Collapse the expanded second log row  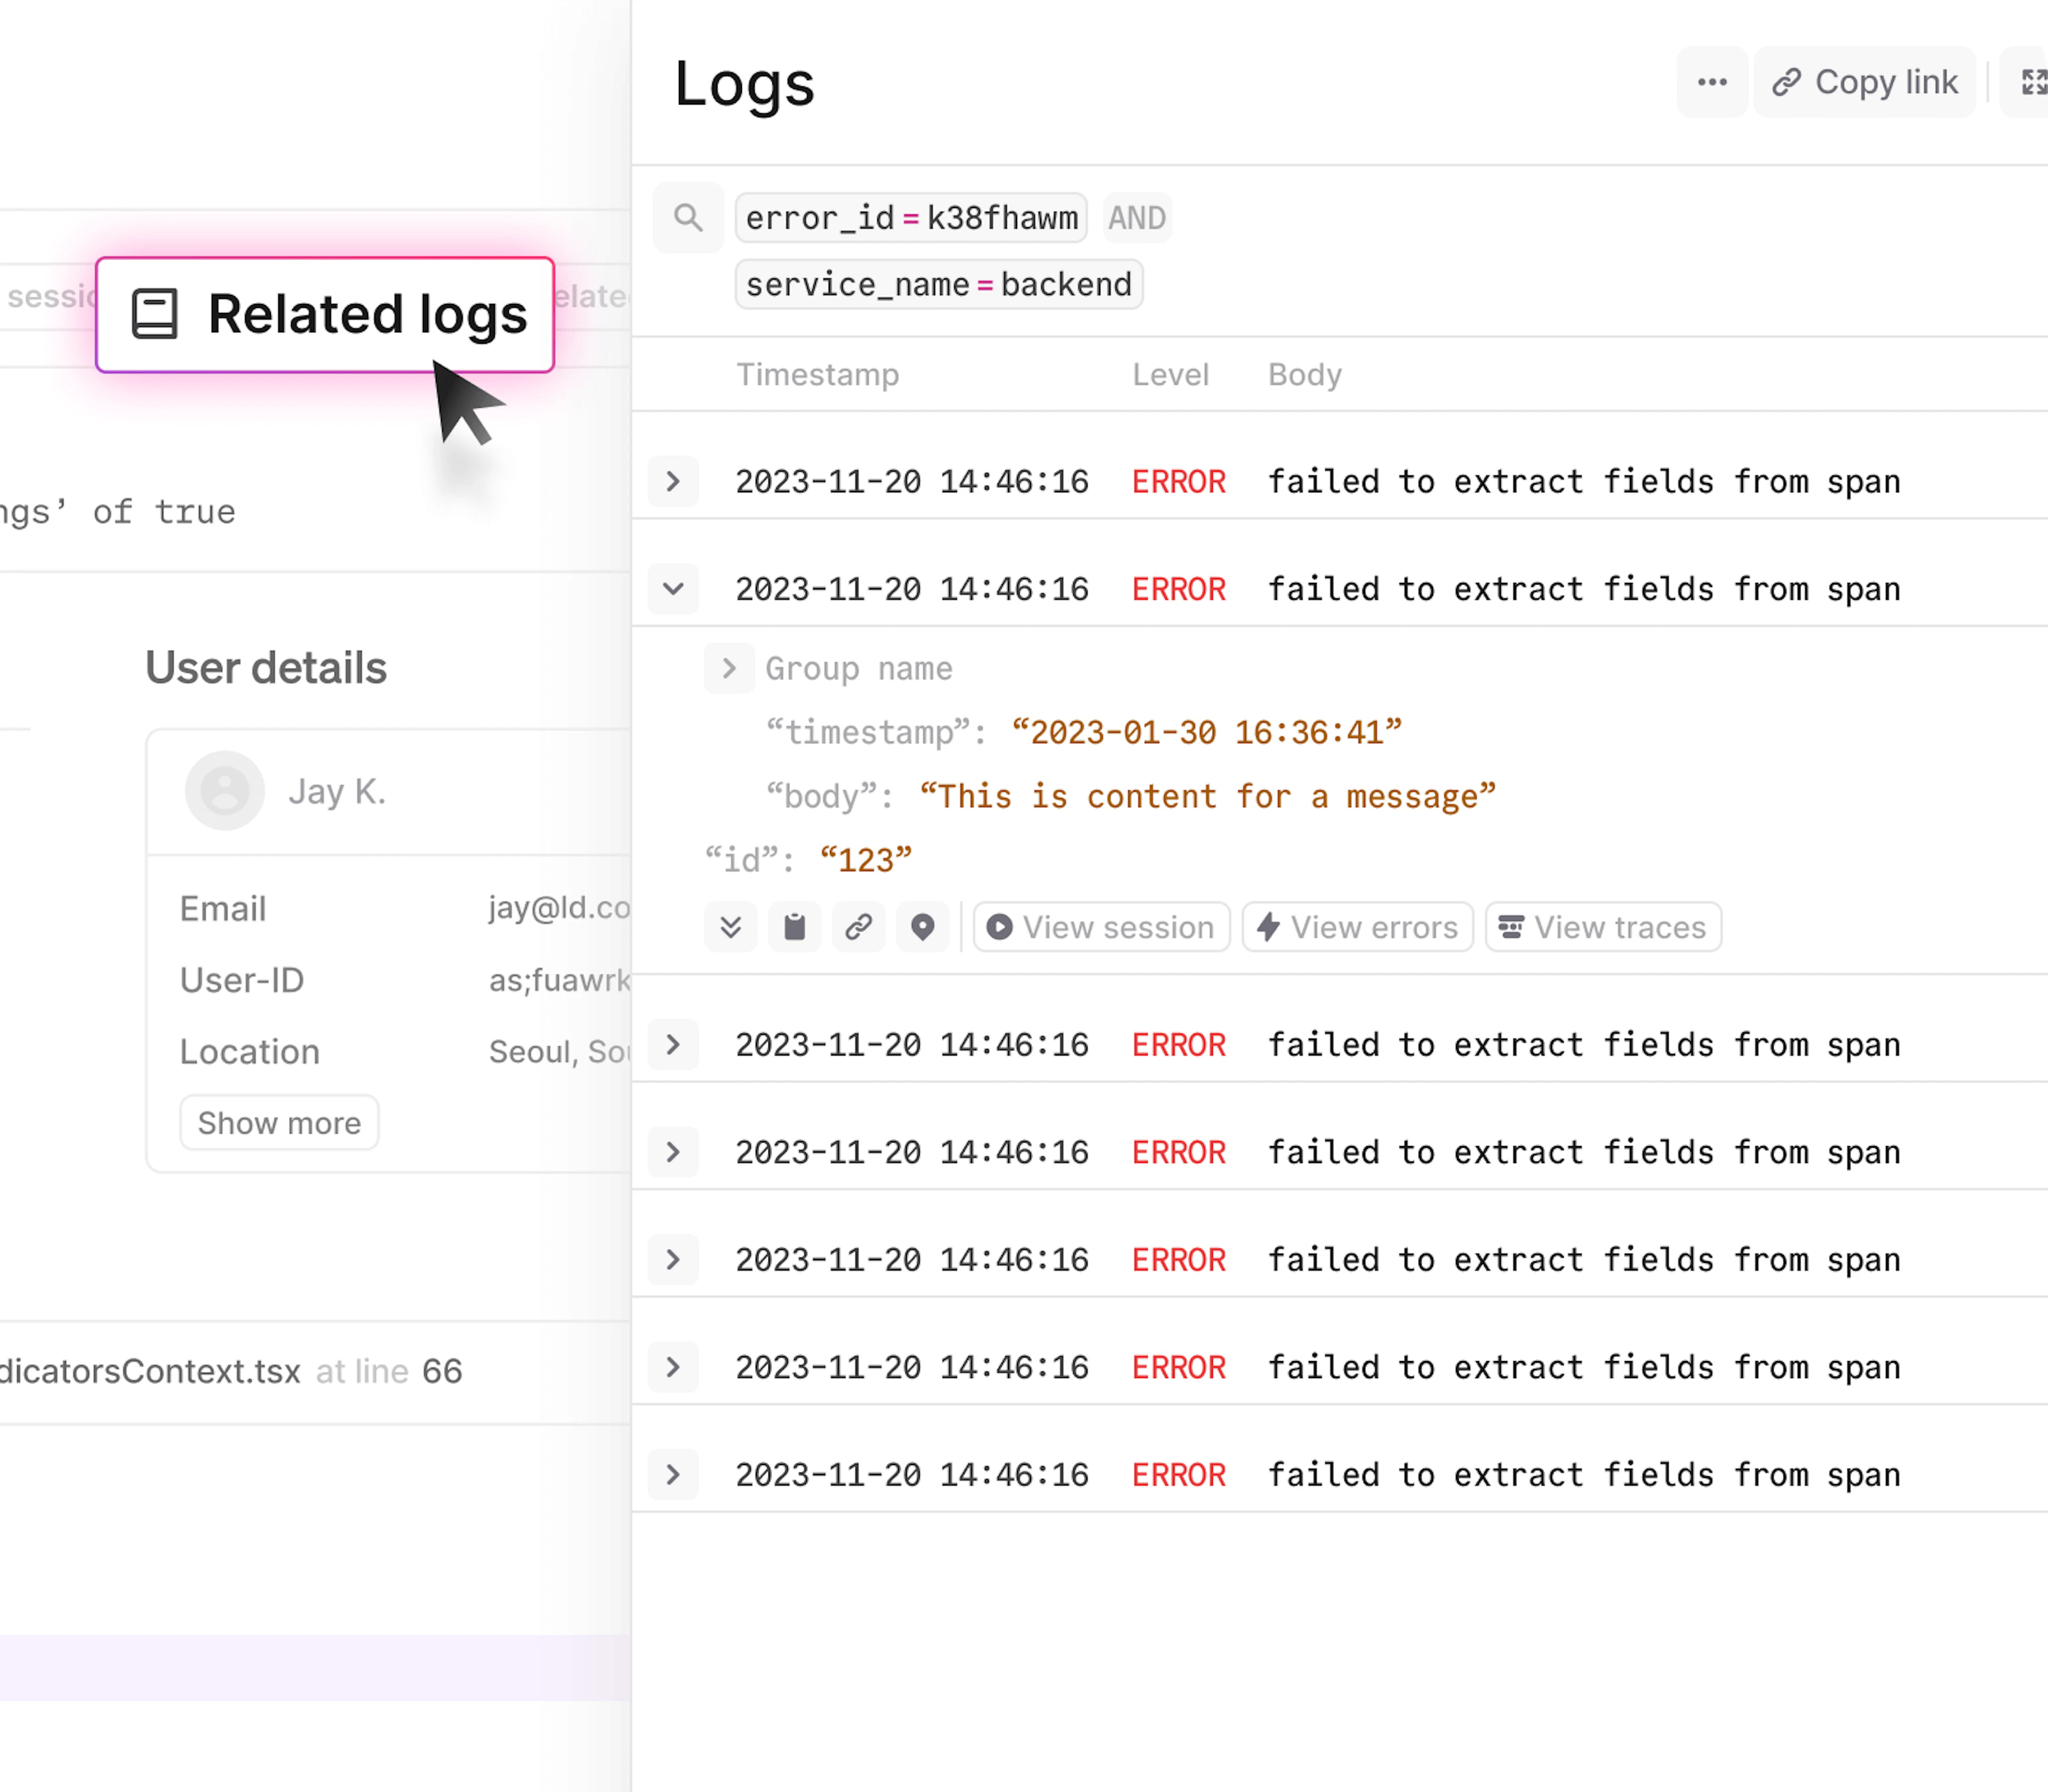pyautogui.click(x=673, y=589)
